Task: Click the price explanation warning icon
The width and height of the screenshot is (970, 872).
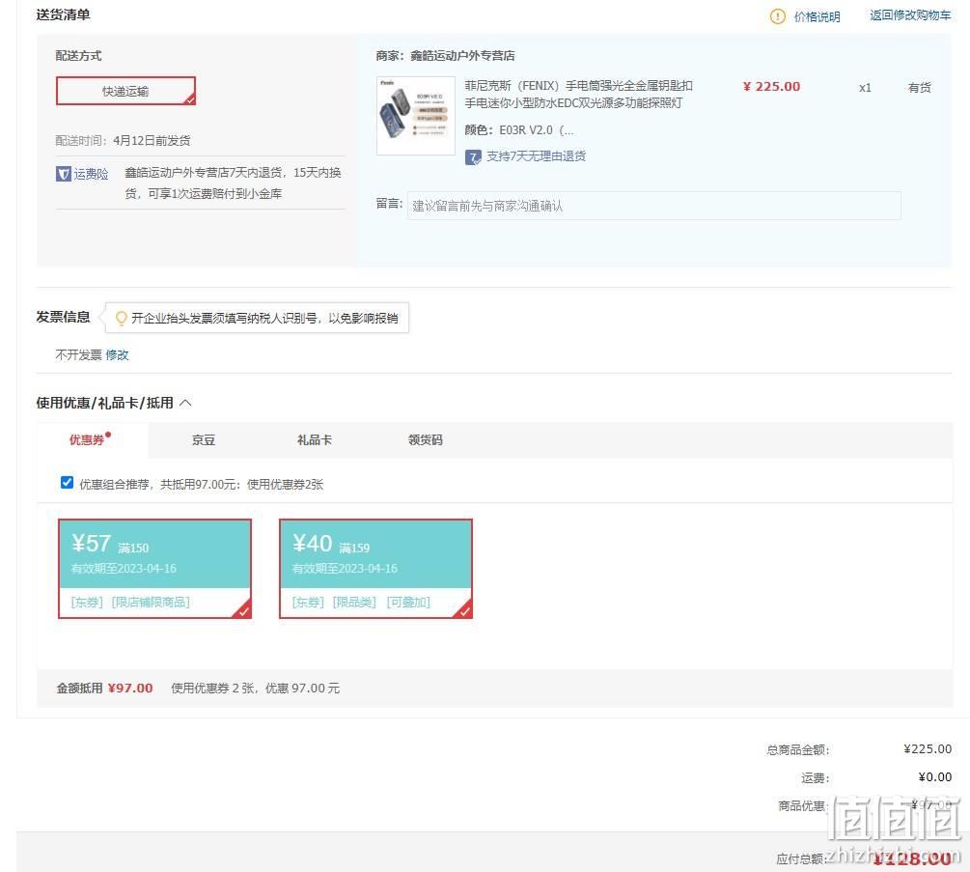Action: click(x=778, y=16)
